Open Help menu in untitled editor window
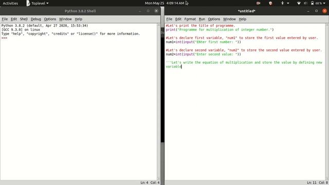329x185 pixels. pos(243,19)
